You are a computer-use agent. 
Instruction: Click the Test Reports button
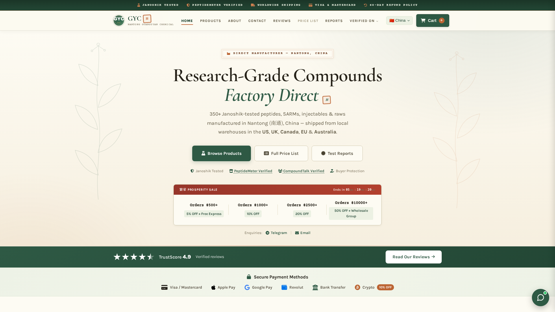coord(337,153)
